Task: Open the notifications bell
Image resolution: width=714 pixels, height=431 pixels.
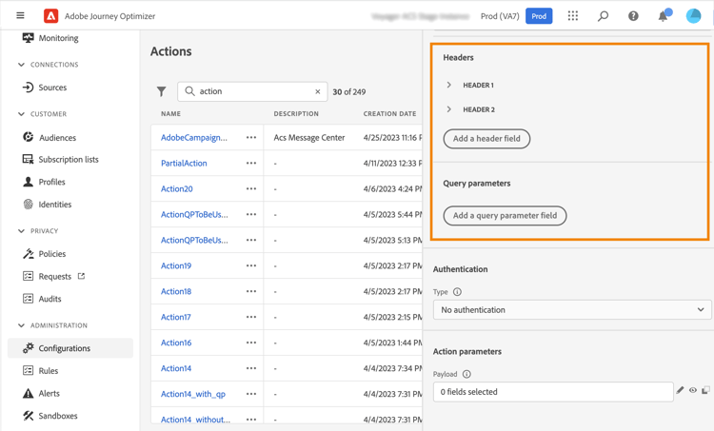Action: click(663, 16)
